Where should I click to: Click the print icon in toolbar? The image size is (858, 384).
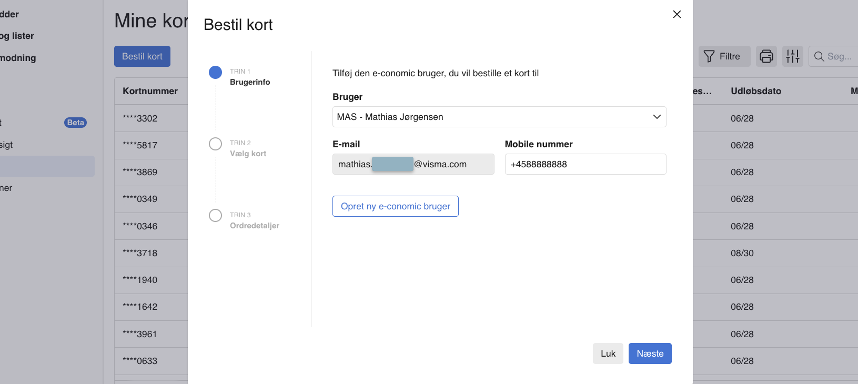click(x=766, y=56)
